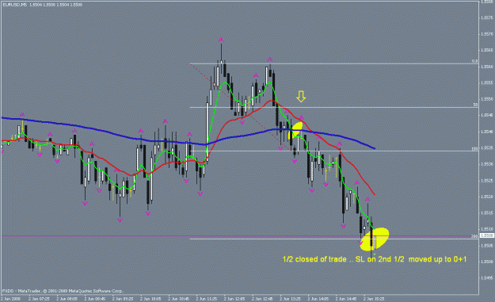This screenshot has width=495, height=302.
Task: Click the 1.5570 price axis label
Action: point(487,34)
